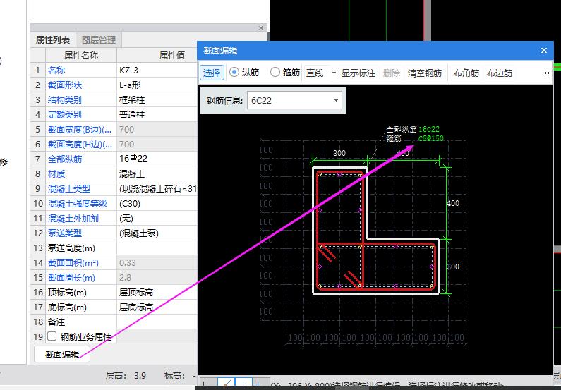The height and width of the screenshot is (390, 561).
Task: Click the 截面宽度(B边) property name
Action: 80,129
